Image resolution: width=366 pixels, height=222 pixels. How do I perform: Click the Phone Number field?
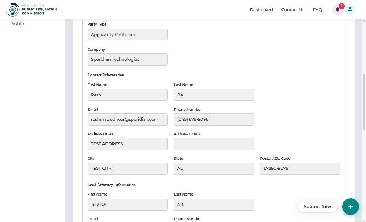[x=214, y=119]
